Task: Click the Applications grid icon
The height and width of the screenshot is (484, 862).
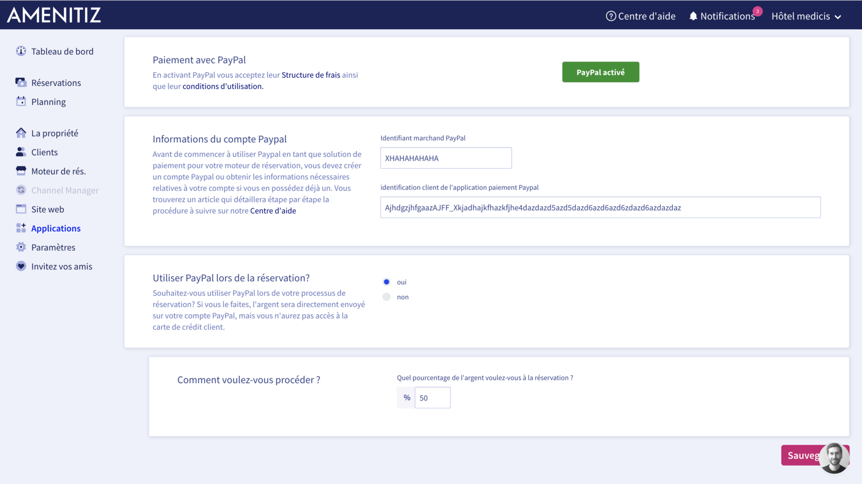Action: (x=21, y=228)
